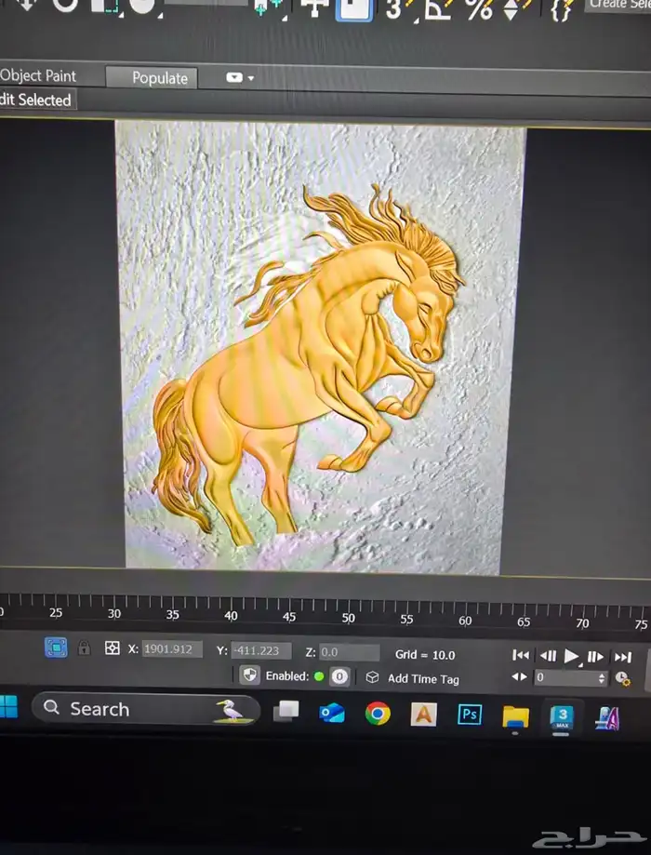Open the Time Configuration icon
The image size is (651, 855).
point(623,679)
